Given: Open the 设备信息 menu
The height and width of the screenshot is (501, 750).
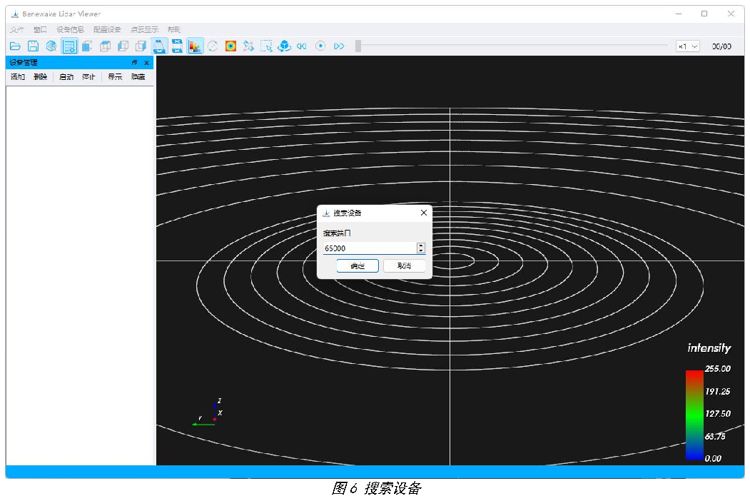Looking at the screenshot, I should coord(70,30).
